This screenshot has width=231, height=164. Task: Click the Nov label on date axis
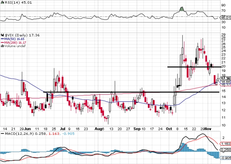[x=208, y=129]
